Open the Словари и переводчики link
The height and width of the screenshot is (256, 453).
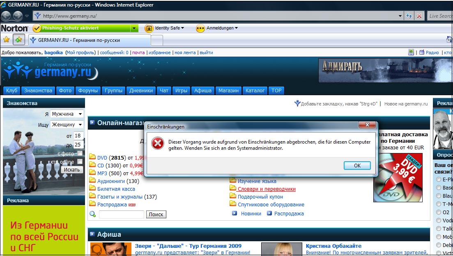tap(267, 189)
